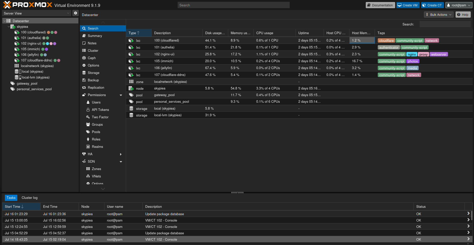Click the Realms icon

(x=88, y=147)
